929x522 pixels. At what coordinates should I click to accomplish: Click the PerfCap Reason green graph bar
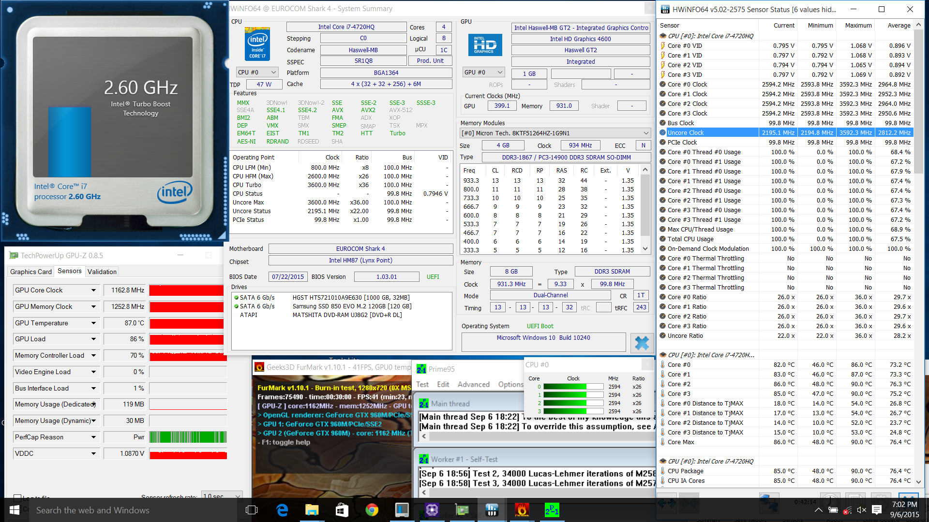(x=188, y=437)
